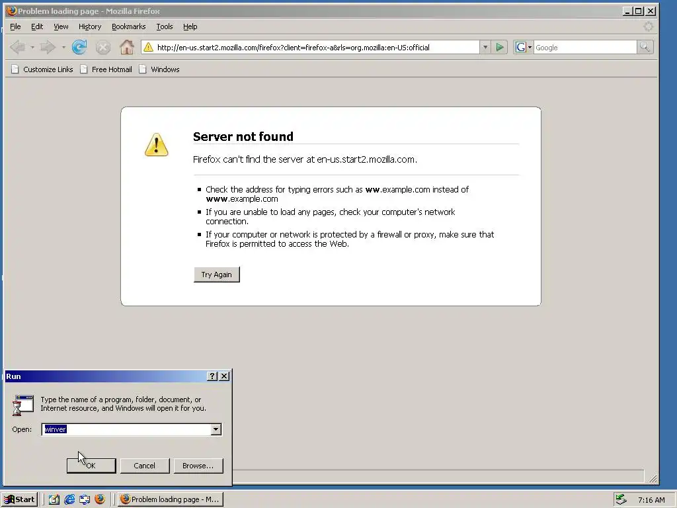This screenshot has height=508, width=677.
Task: Click the search magnifier button
Action: 645,47
